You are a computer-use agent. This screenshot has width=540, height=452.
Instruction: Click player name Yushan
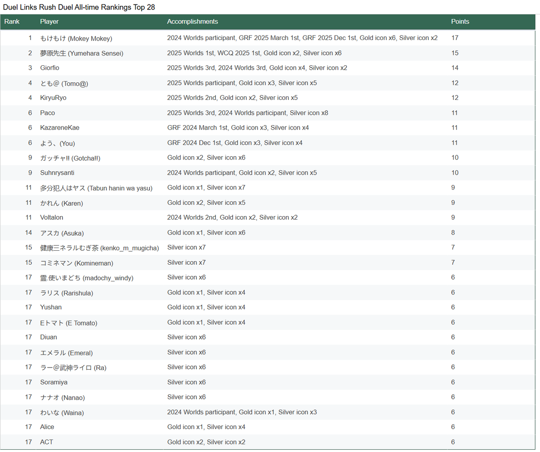coord(51,307)
